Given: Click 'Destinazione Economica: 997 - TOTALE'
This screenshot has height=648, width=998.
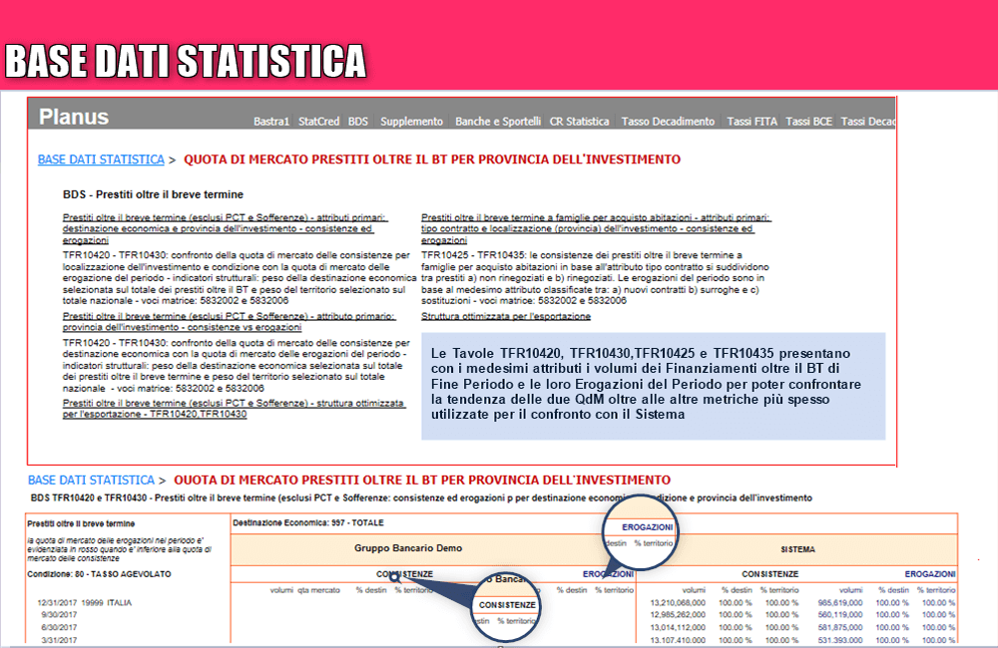Looking at the screenshot, I should 308,522.
